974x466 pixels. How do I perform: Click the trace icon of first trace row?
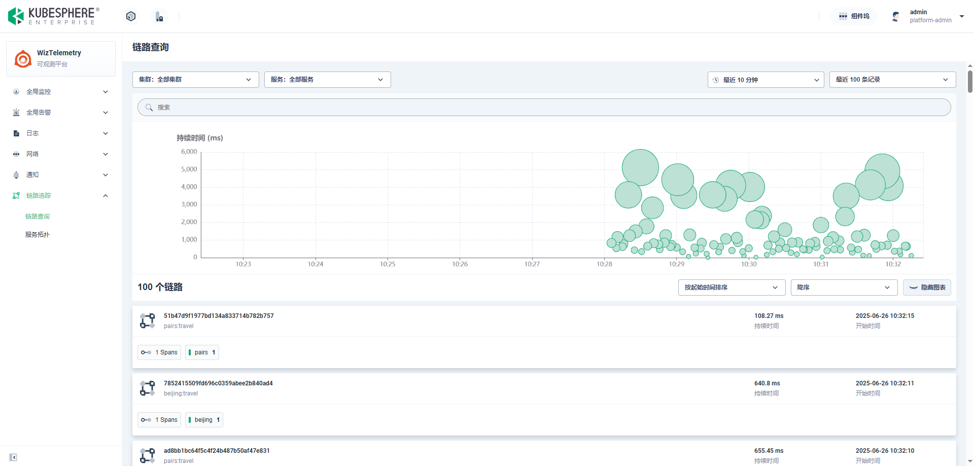tap(148, 320)
